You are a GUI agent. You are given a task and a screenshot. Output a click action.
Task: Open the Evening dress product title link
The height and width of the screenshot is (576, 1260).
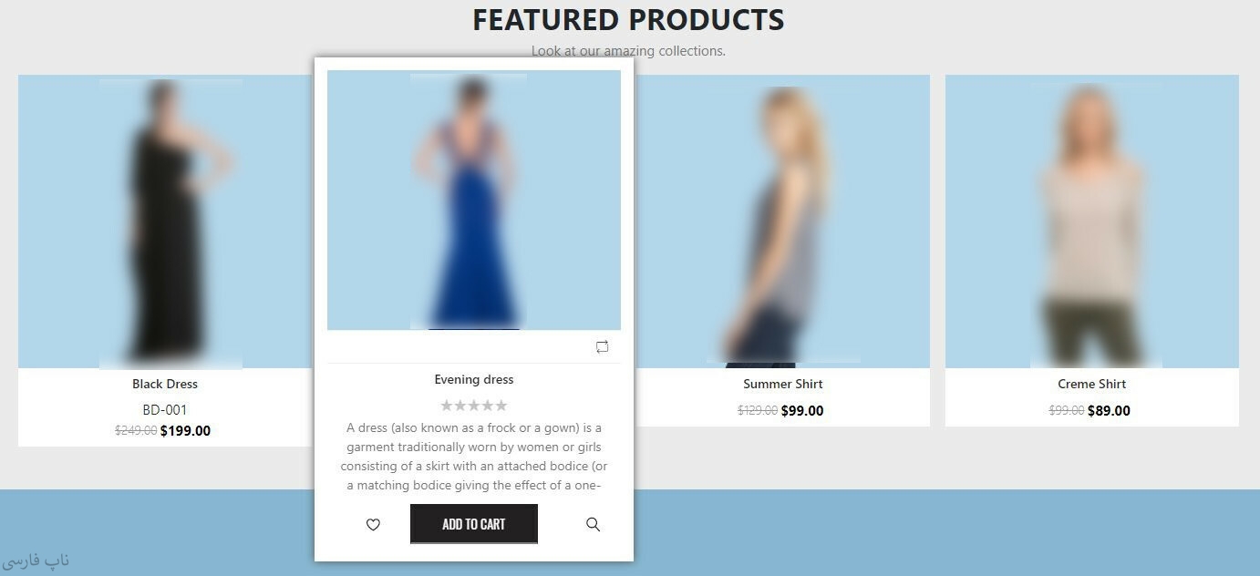tap(474, 380)
